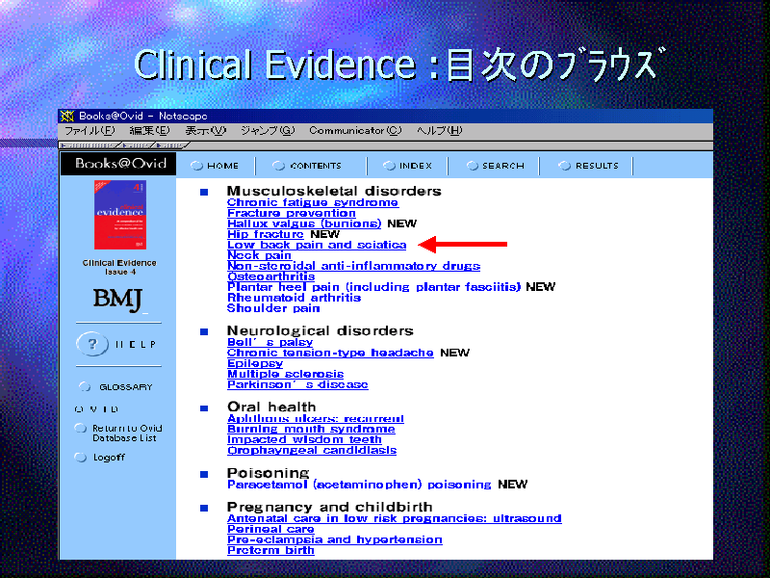Go to the Index navigation button
The width and height of the screenshot is (770, 578).
tap(408, 166)
